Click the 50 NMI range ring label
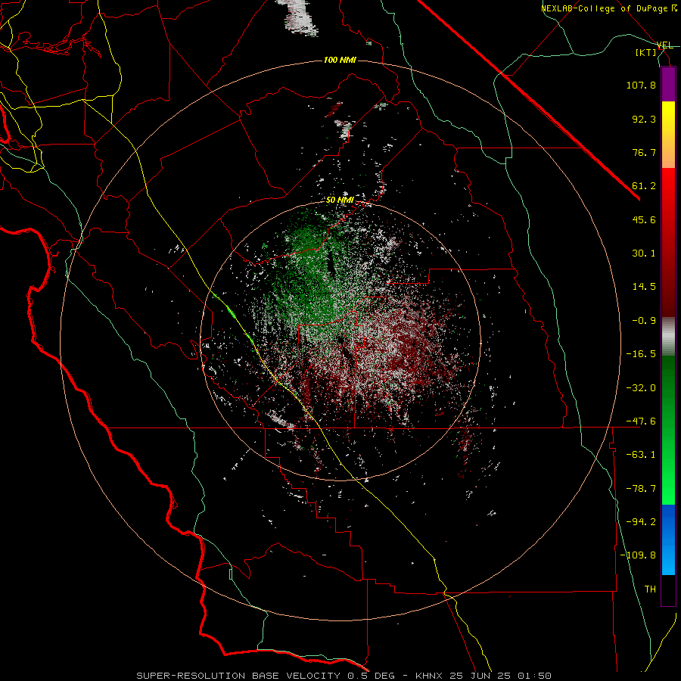Image resolution: width=681 pixels, height=681 pixels. 340,201
